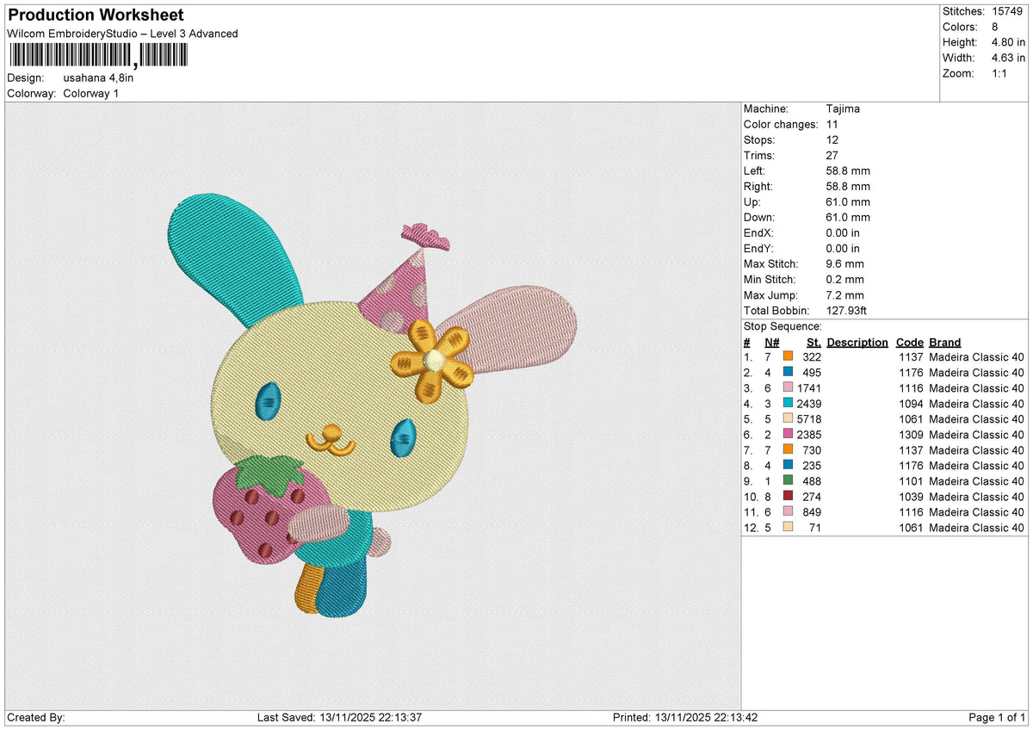
Task: Select the 'Up:' label
Action: (x=753, y=202)
